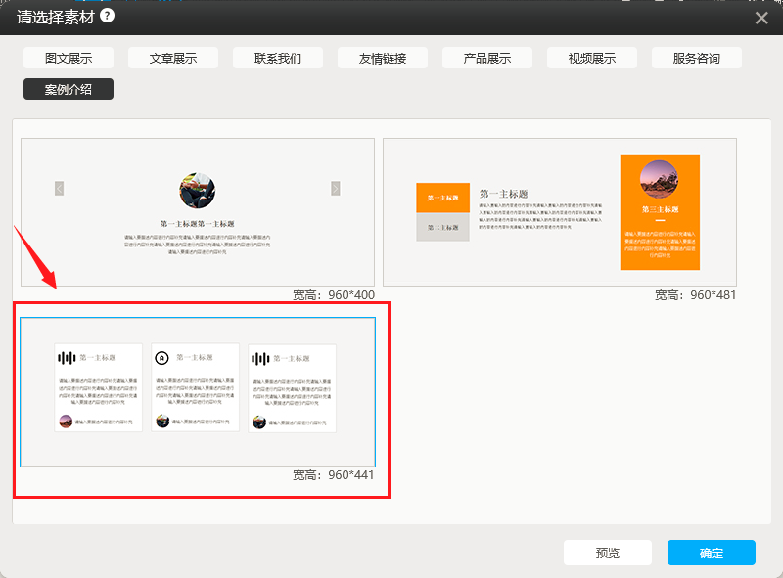
Task: Click round mountain photo on orange card
Action: click(659, 179)
